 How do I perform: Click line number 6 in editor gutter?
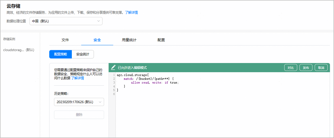pyautogui.click(x=114, y=94)
